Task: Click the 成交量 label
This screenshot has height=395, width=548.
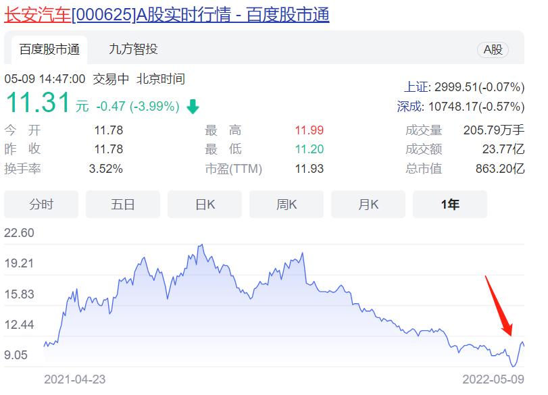Action: (424, 130)
